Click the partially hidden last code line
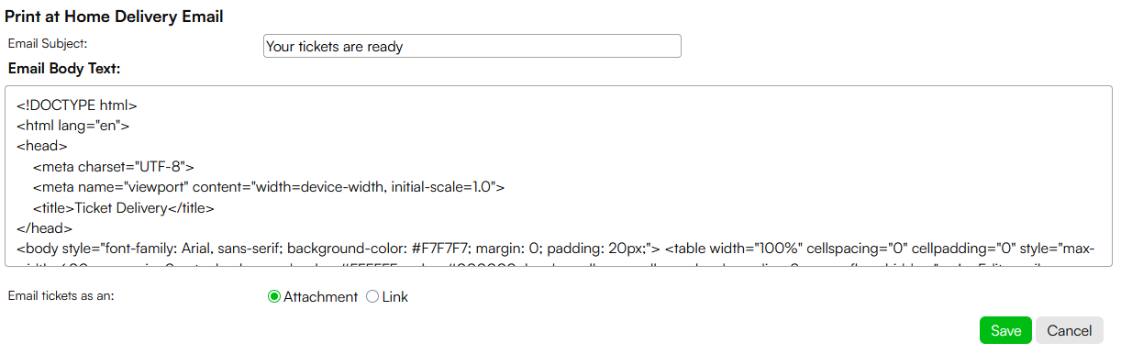Image resolution: width=1121 pixels, height=354 pixels. pos(550,264)
